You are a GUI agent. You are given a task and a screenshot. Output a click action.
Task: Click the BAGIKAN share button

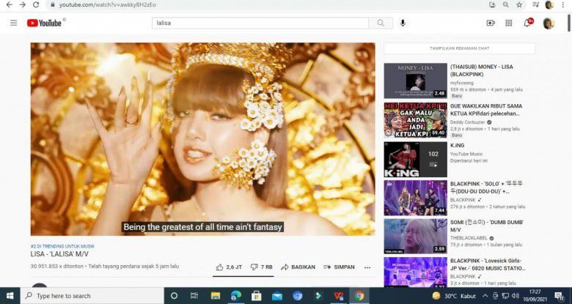(x=298, y=267)
